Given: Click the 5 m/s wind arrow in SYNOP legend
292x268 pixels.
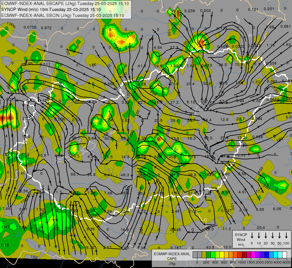Looking at the screenshot, I should 252,236.
